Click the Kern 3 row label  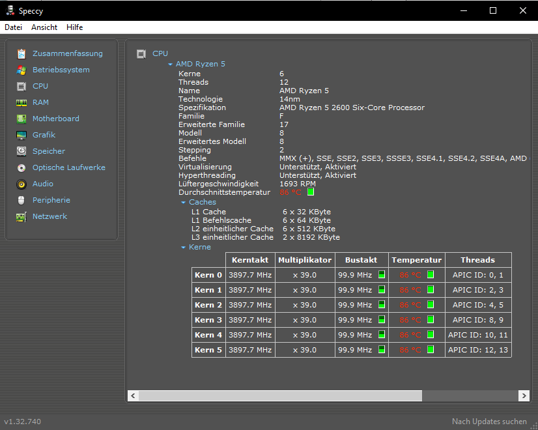(208, 320)
